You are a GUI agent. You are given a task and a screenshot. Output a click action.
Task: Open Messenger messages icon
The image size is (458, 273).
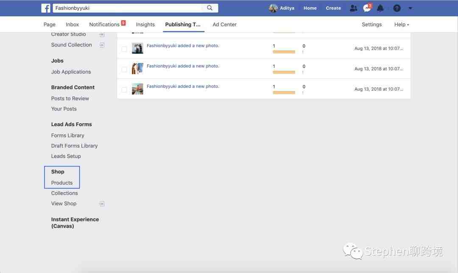point(367,8)
